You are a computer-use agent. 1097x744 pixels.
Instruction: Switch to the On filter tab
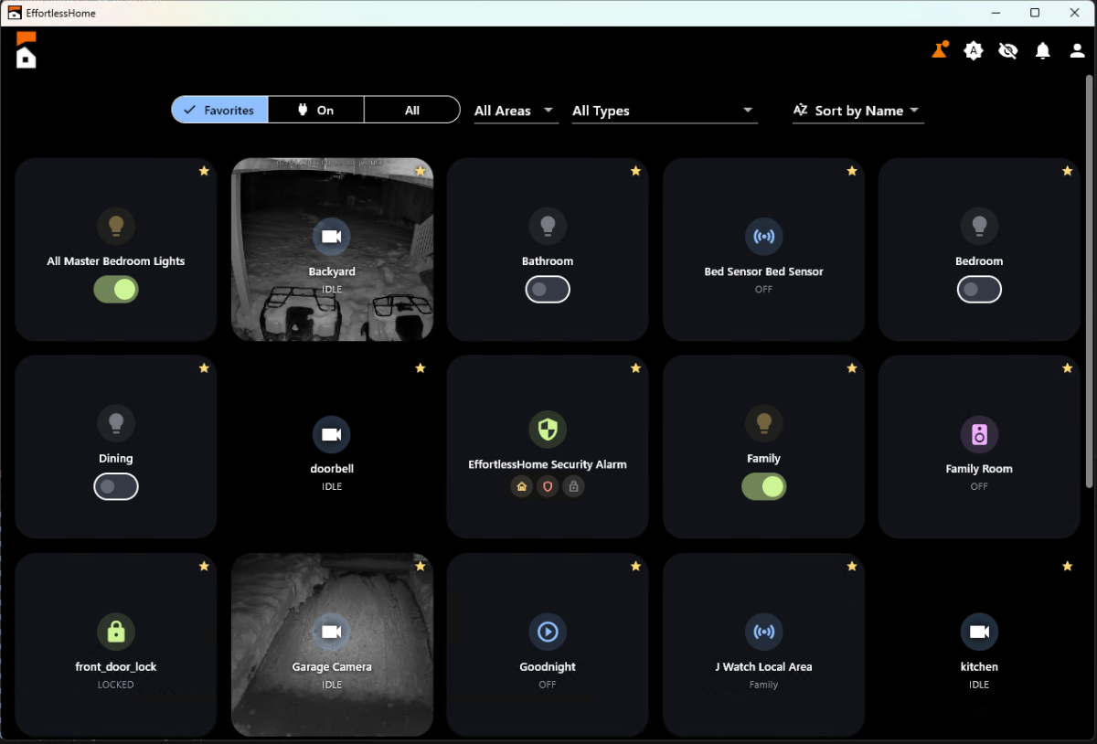click(315, 109)
